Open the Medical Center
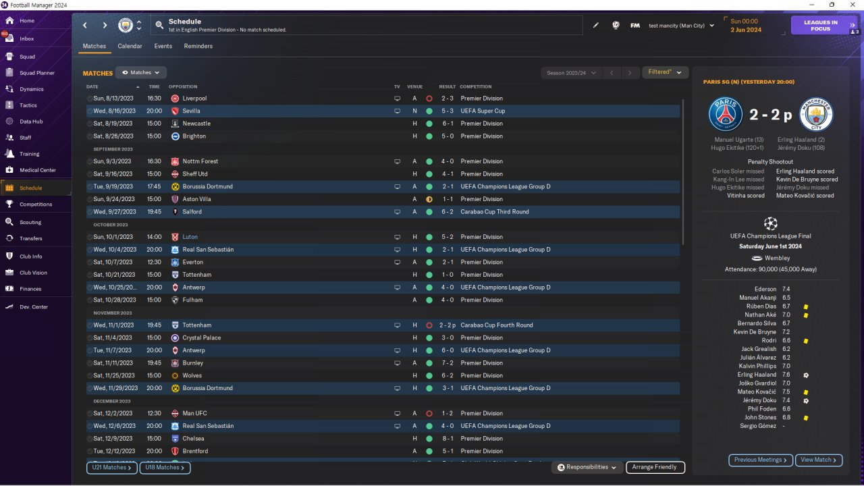Image resolution: width=864 pixels, height=486 pixels. click(x=38, y=170)
